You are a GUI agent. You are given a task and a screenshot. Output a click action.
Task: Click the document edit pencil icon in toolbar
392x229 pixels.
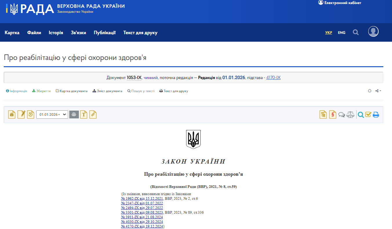[21, 115]
